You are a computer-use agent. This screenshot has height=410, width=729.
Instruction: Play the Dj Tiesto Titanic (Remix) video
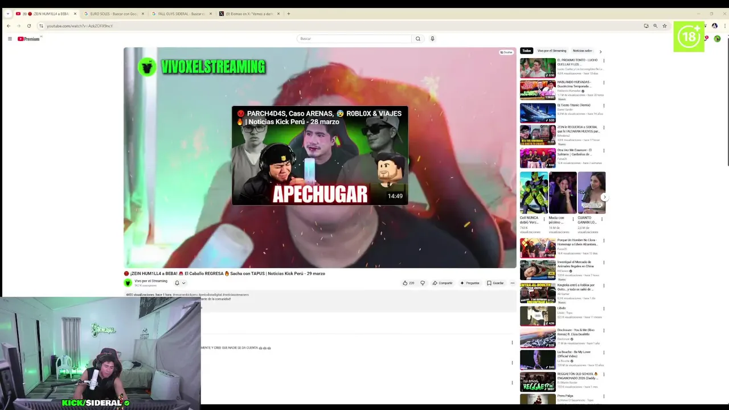(538, 113)
